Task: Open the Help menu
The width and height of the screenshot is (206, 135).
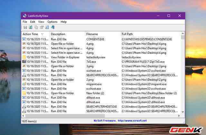Action: pos(64,22)
